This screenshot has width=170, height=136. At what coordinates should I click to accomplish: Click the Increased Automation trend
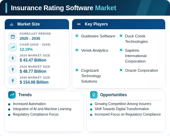coord(29,104)
